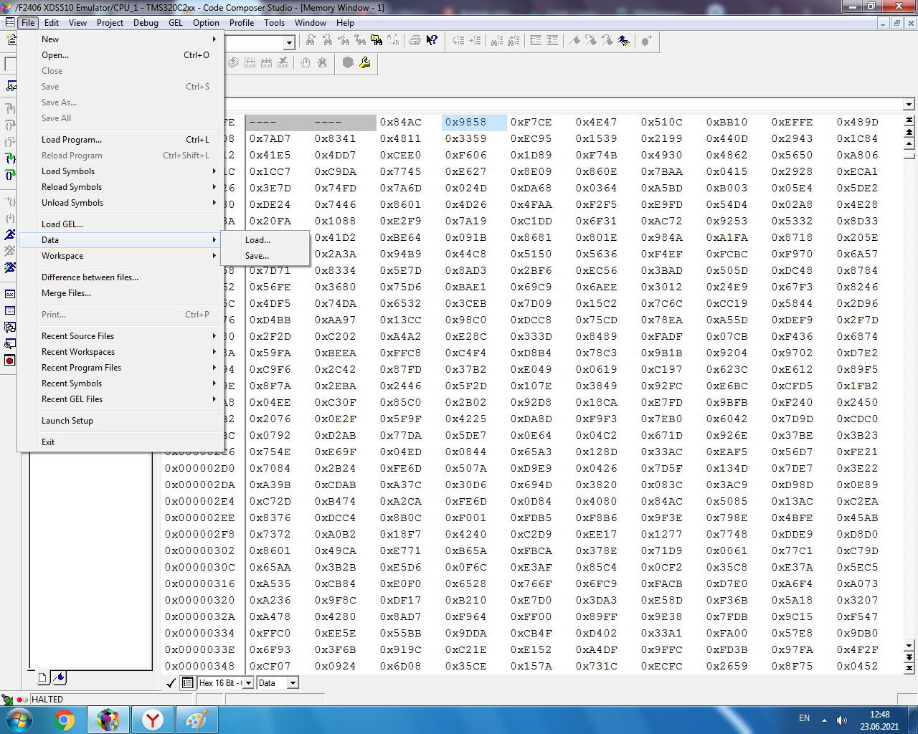Viewport: 918px width, 734px height.
Task: Click the memory window properties list icon
Action: [x=188, y=683]
